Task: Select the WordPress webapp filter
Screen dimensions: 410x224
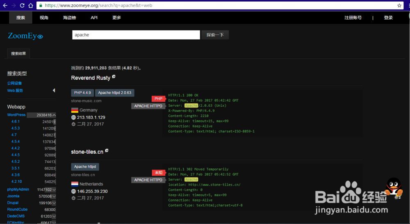Action: pyautogui.click(x=16, y=115)
